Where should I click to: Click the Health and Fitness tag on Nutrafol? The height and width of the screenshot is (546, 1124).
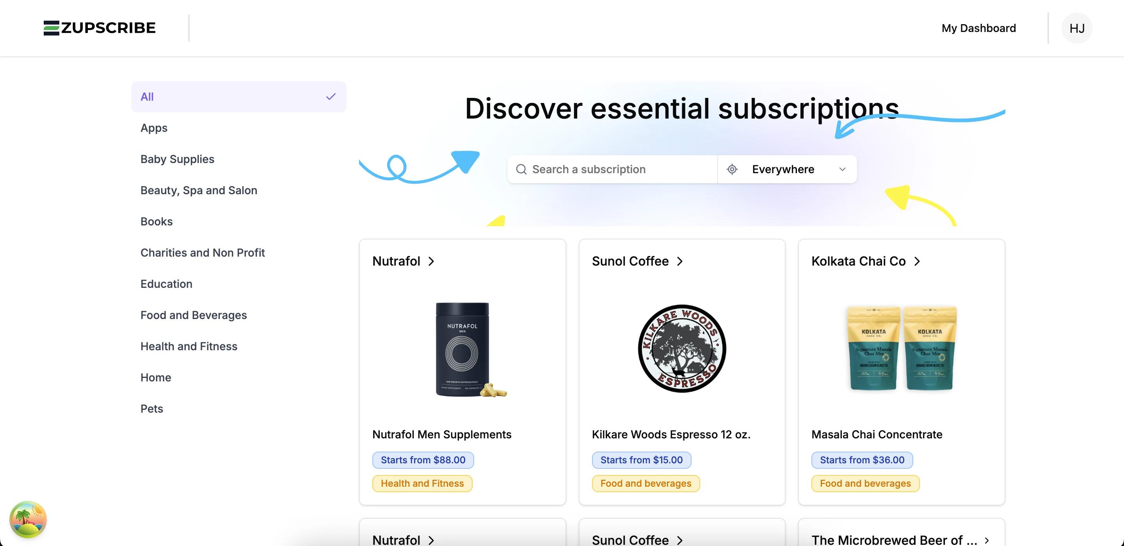[422, 483]
